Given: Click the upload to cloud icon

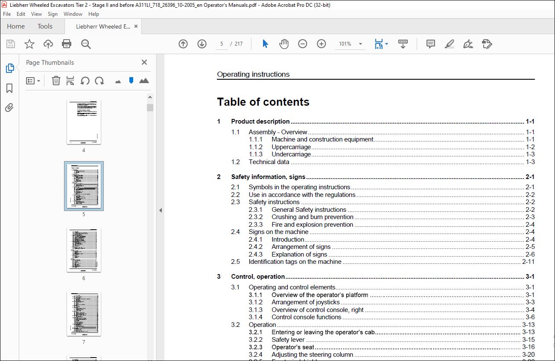Looking at the screenshot, I should click(48, 44).
